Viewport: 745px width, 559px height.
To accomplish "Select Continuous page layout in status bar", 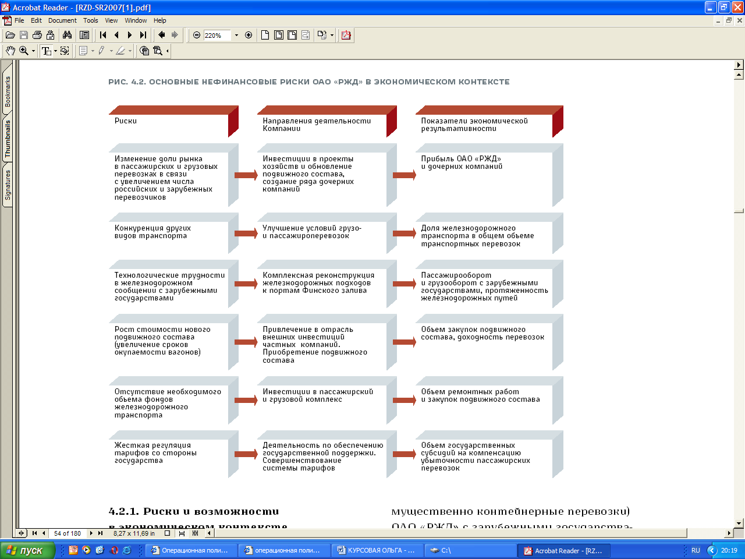I will [182, 533].
